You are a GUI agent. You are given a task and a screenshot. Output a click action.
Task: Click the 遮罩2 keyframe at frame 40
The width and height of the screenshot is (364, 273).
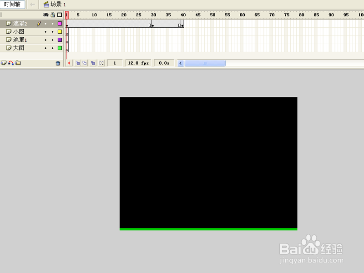(182, 24)
